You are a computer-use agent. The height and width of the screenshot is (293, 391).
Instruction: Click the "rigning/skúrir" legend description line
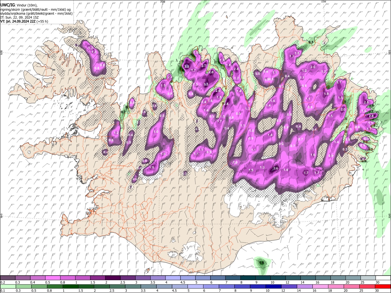coord(35,9)
